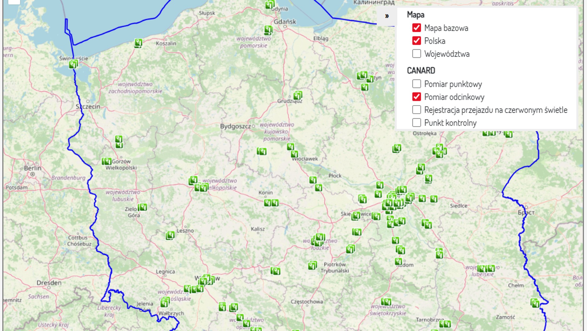Viewport: 587px width, 331px height.
Task: Select the camera marker at Grudziądz
Action: click(298, 95)
